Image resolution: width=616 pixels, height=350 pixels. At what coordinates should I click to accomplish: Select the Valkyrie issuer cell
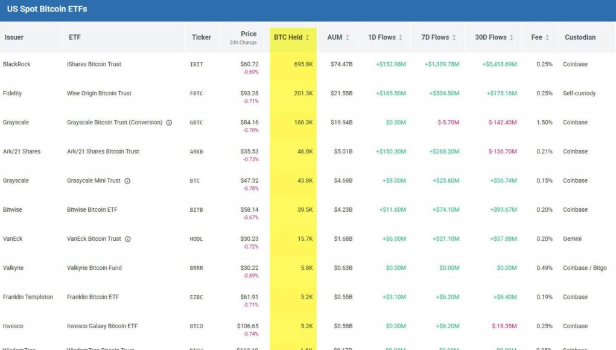[x=13, y=267]
